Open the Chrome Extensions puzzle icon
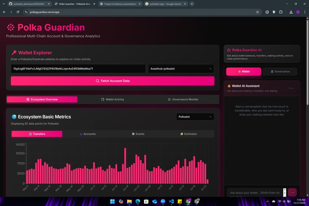The width and height of the screenshot is (309, 206). [281, 12]
